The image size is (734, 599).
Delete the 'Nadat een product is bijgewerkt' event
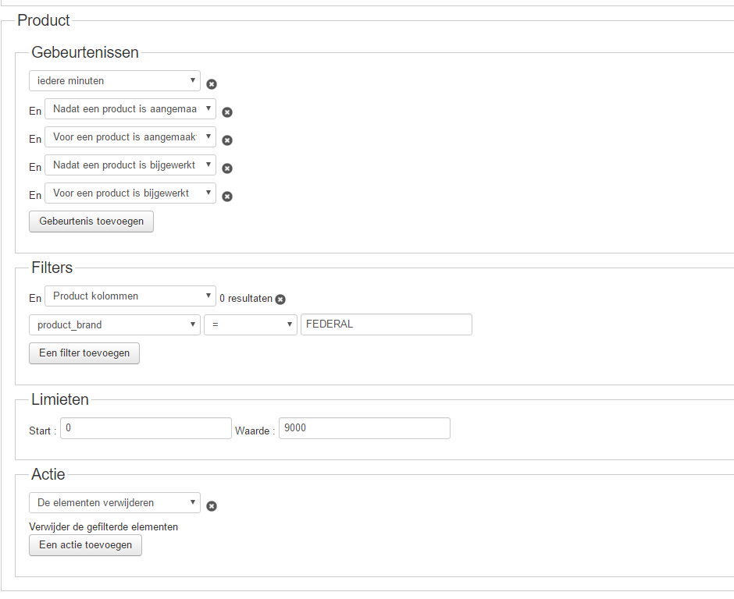[227, 168]
